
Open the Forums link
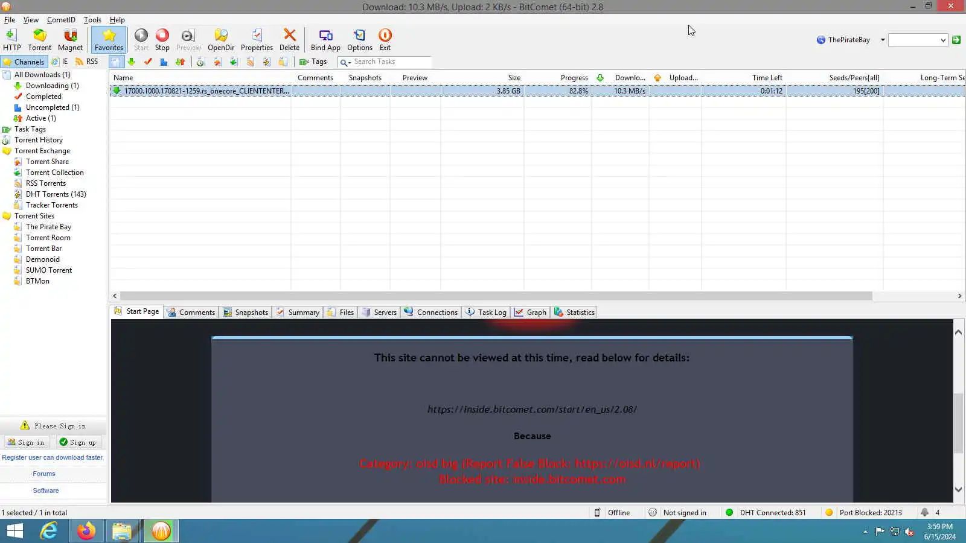tap(44, 474)
